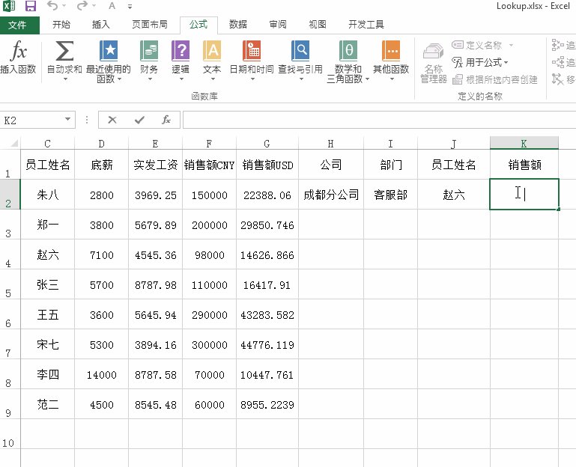Cancel entry with the X button
Viewport: 576px width, 467px height.
112,120
